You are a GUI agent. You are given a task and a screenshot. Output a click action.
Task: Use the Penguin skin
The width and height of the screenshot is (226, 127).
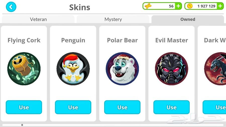[x=73, y=107]
